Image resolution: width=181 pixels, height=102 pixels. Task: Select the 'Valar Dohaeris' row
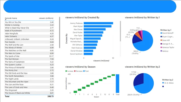point(29,36)
